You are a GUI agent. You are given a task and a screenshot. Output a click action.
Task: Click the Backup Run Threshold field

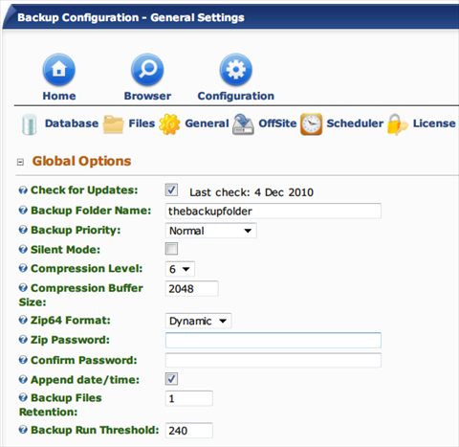[189, 431]
